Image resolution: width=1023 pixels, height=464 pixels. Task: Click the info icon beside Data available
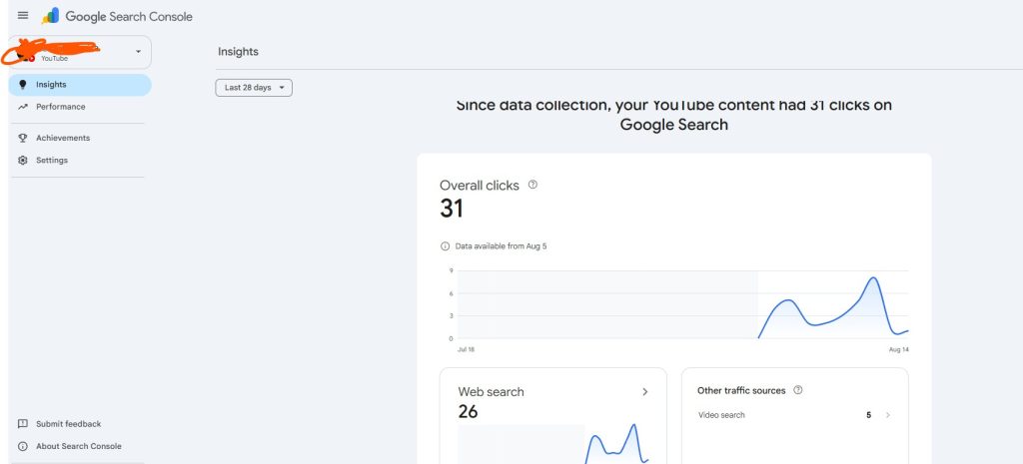tap(445, 246)
